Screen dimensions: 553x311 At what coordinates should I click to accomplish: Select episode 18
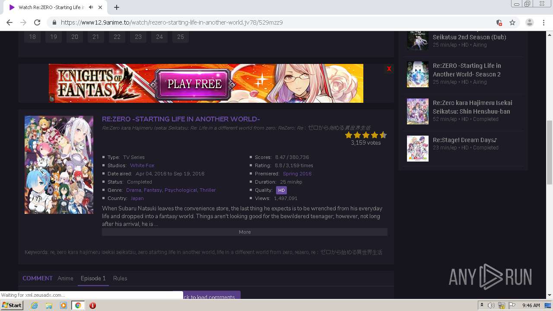32,37
